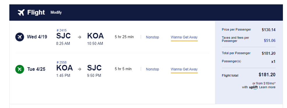Click the $51.06 taxes and fees amount

(x=269, y=40)
